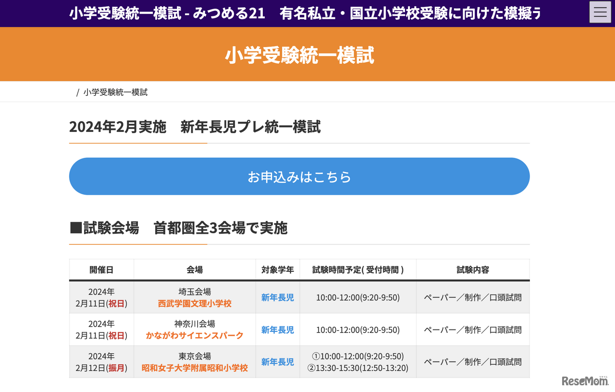Select ペーパー／制作／口頭試問 in the 神奈川会場 row

click(473, 330)
